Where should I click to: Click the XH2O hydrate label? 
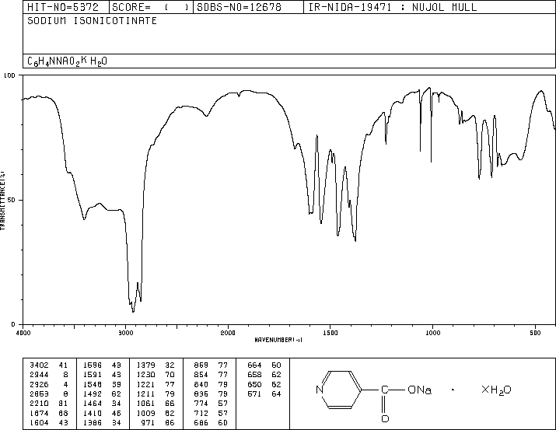point(496,390)
